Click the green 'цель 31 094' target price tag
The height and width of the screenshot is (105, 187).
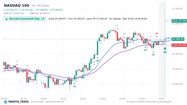179,21
